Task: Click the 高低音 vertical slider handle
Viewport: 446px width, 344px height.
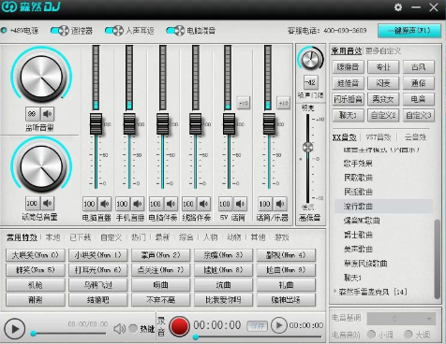Action: (307, 148)
